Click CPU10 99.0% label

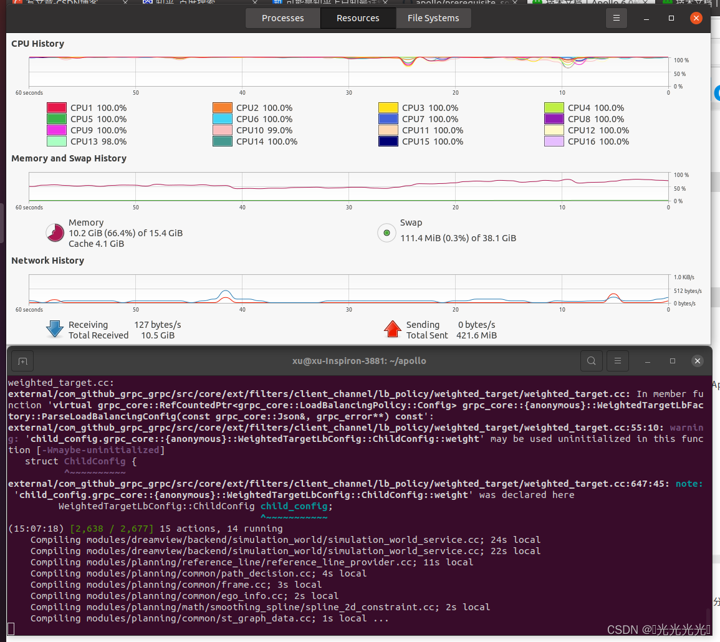264,130
